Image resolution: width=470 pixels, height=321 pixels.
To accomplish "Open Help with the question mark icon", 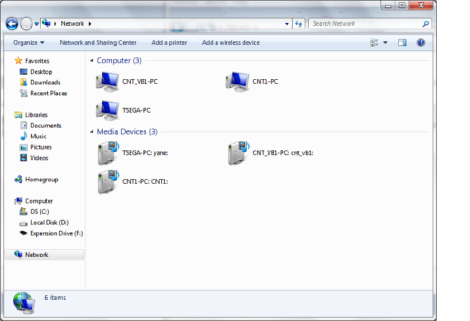I will click(421, 42).
